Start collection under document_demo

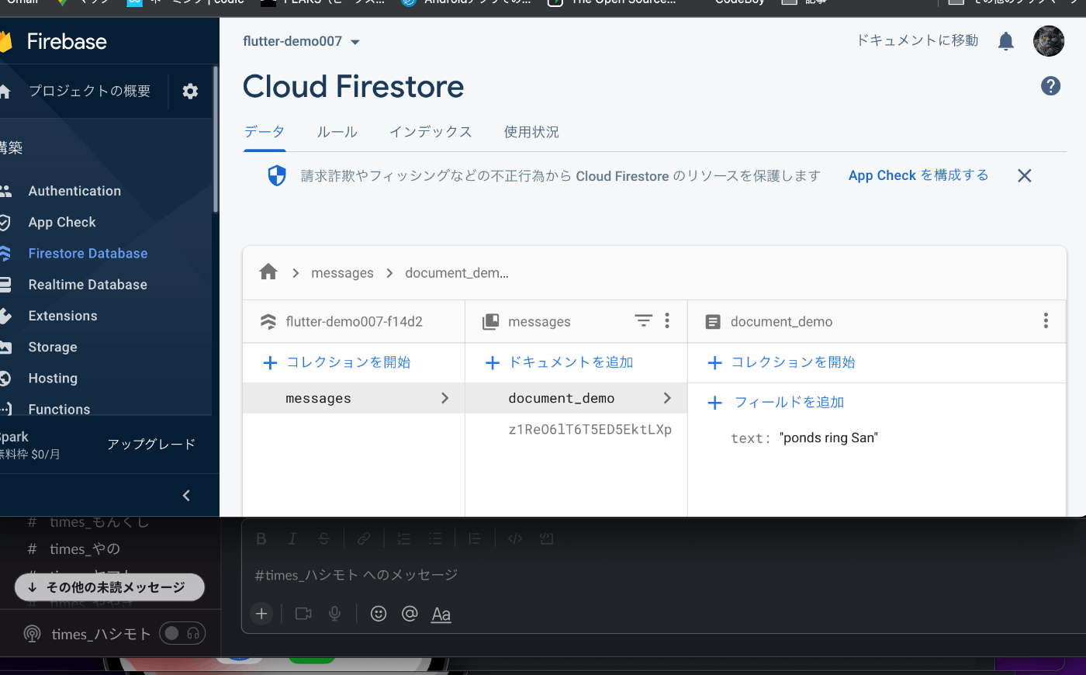[x=781, y=362]
